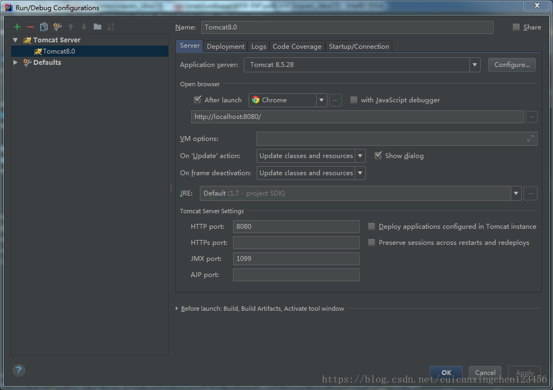Enable Preserve sessions across restarts and redeploys

371,243
